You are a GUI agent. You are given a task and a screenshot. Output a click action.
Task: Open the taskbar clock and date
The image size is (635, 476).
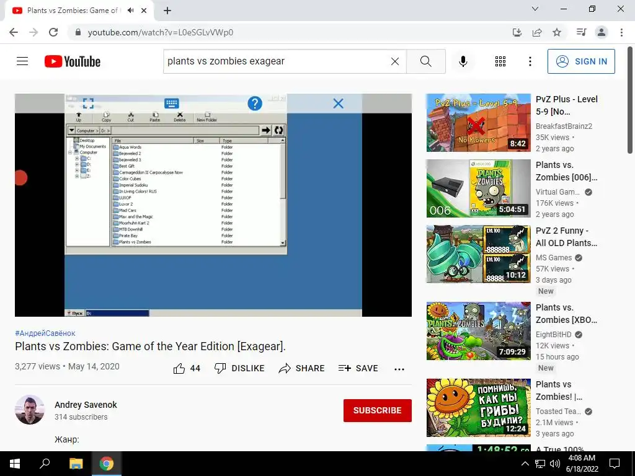tap(582, 464)
